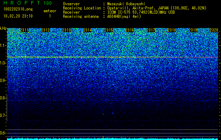The width and height of the screenshot is (221, 140).
Task: Click the 0.7 frequency axis label
Action: point(3,115)
